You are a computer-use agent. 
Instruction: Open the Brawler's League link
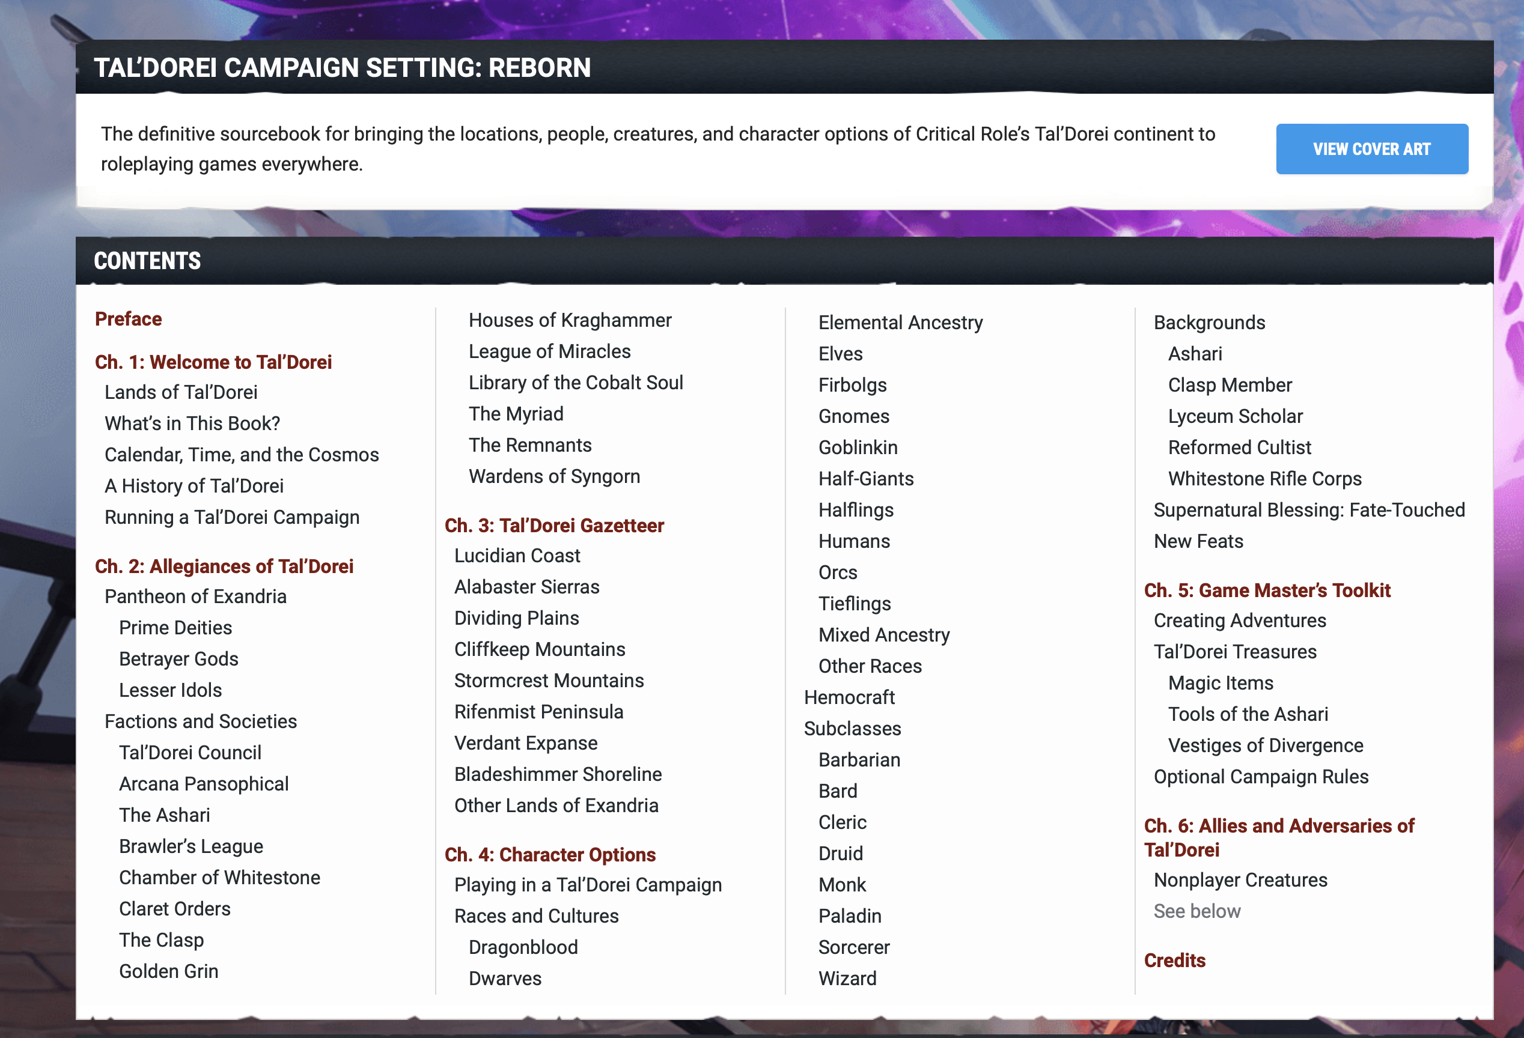(191, 846)
